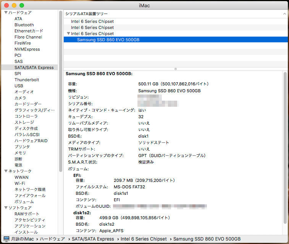Image resolution: width=289 pixels, height=244 pixels.
Task: Click SATA/SATA Express in the path bar
Action: point(93,239)
